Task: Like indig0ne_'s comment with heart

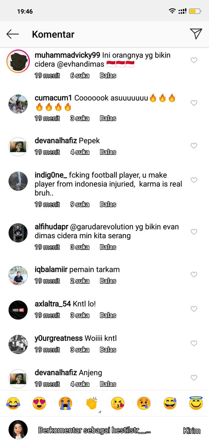Action: [x=194, y=180]
